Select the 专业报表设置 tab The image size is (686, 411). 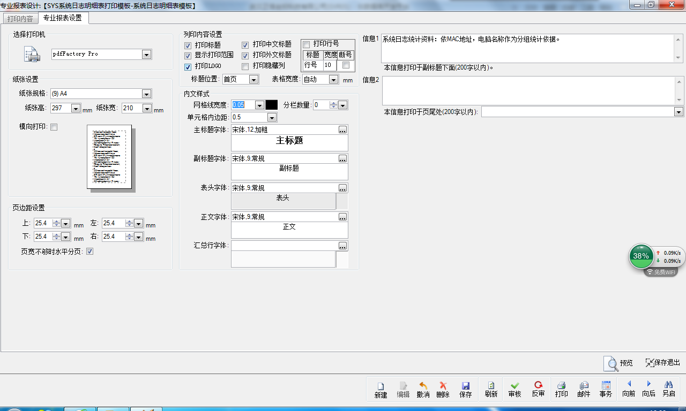tap(63, 18)
